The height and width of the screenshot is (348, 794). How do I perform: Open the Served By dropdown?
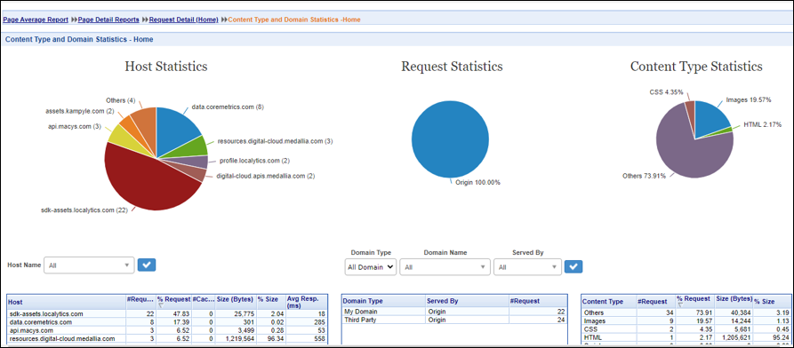[x=527, y=267]
